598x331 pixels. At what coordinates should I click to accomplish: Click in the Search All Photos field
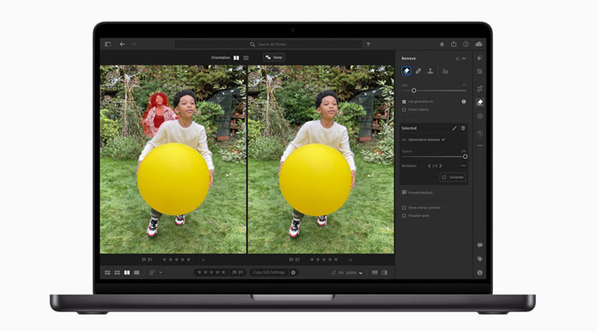(x=269, y=44)
